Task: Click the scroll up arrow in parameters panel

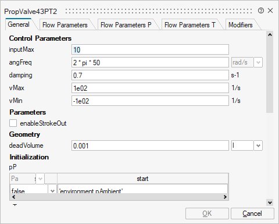Action: coord(270,35)
